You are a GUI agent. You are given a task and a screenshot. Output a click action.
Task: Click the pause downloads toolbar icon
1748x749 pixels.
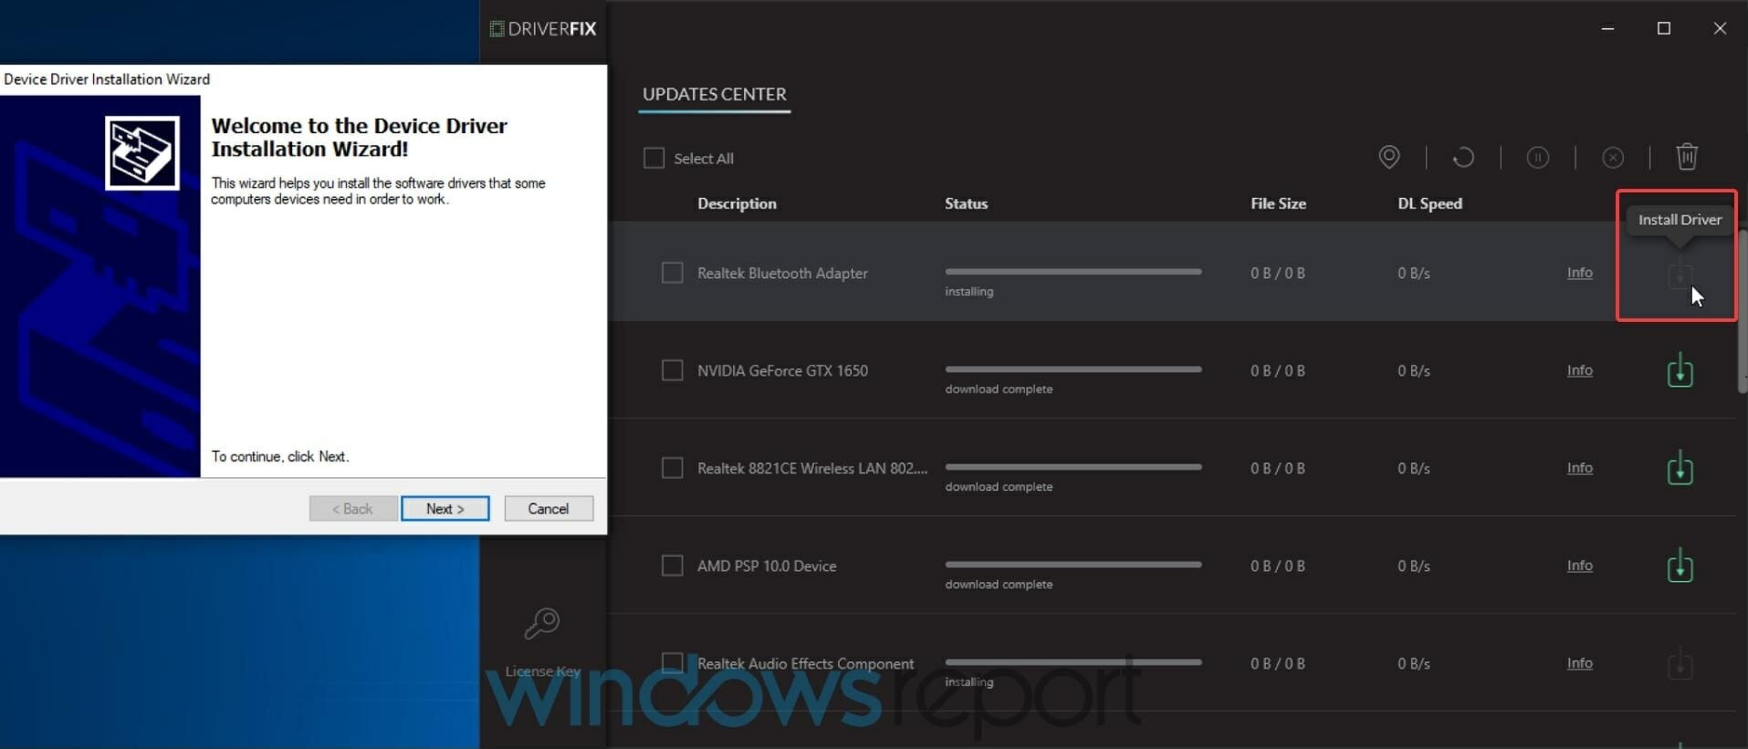[1538, 158]
